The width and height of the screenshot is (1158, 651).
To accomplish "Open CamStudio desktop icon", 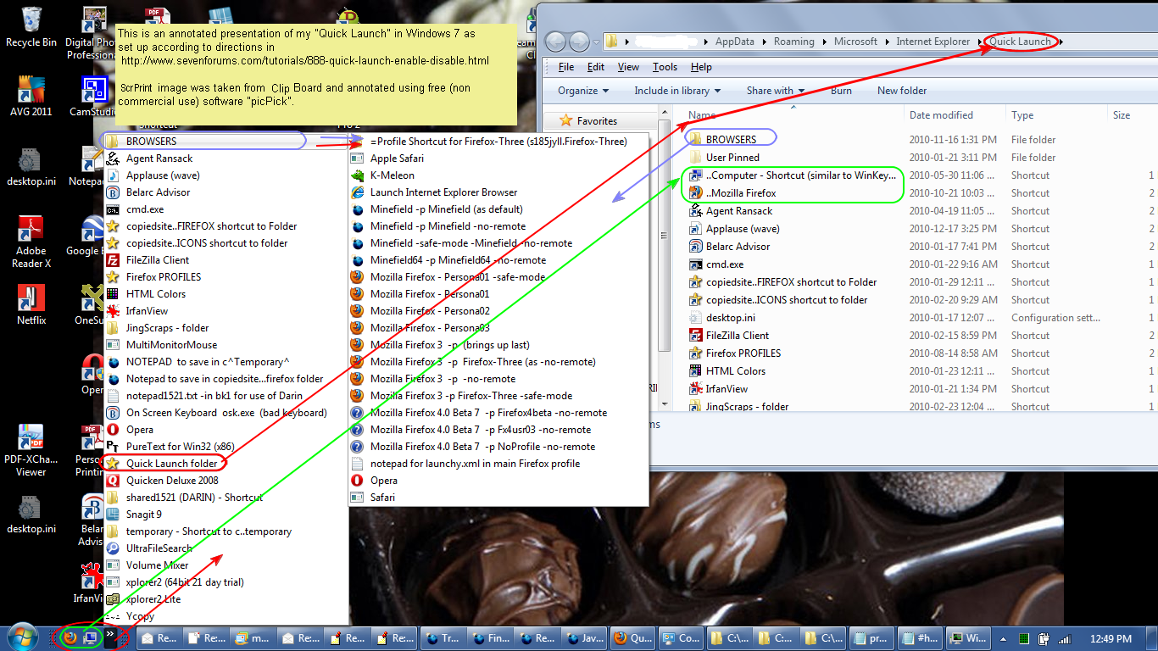I will (x=92, y=96).
